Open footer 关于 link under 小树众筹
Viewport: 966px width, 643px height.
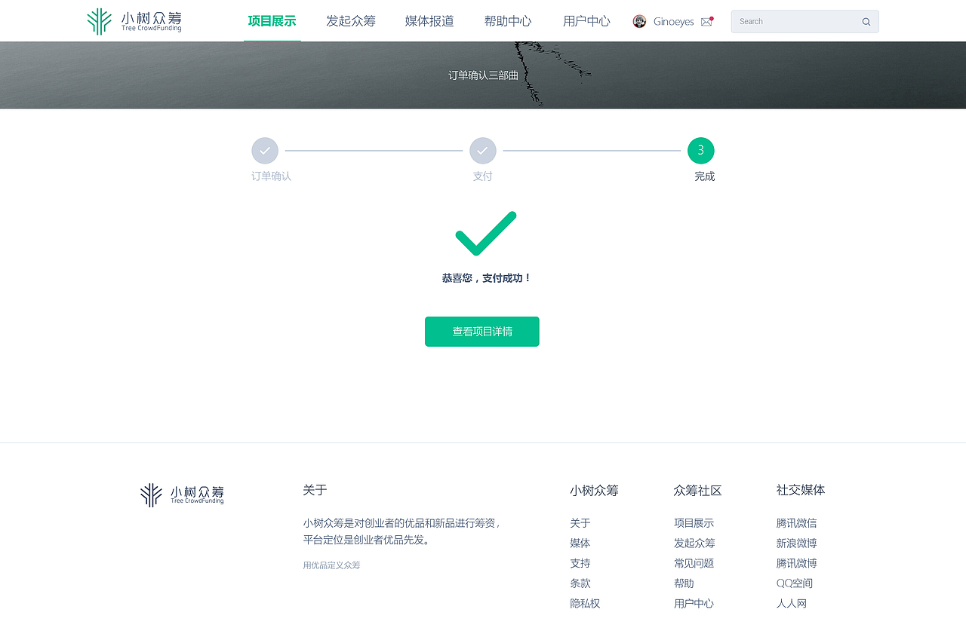pyautogui.click(x=580, y=523)
